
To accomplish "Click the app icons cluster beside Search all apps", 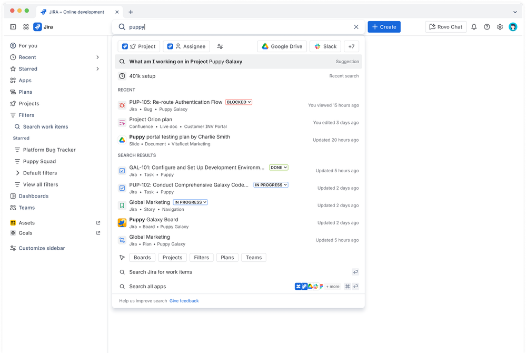I will (x=309, y=287).
